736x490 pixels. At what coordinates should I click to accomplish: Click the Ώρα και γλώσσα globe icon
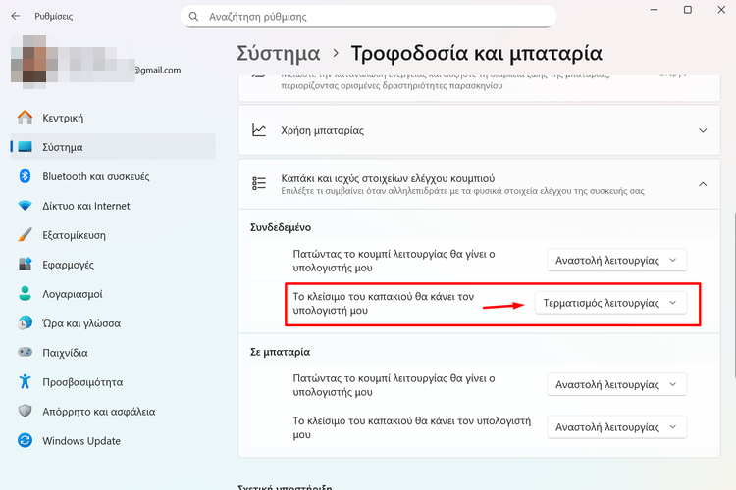tap(25, 322)
